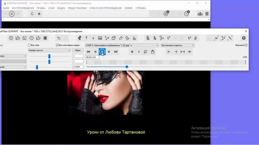The image size is (259, 145).
Task: Click the undo arrow icon
Action: [x=59, y=38]
